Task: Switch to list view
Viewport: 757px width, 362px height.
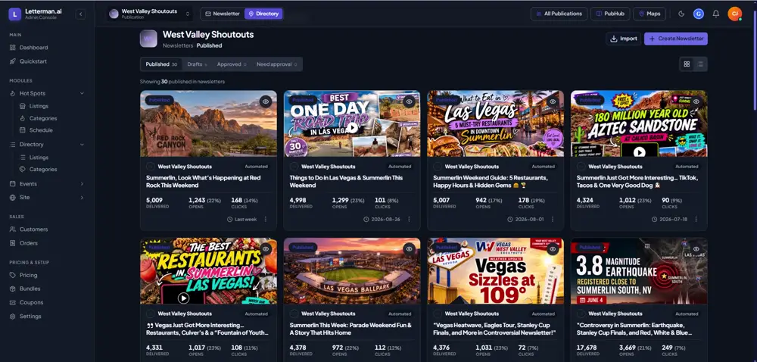Action: [x=700, y=64]
